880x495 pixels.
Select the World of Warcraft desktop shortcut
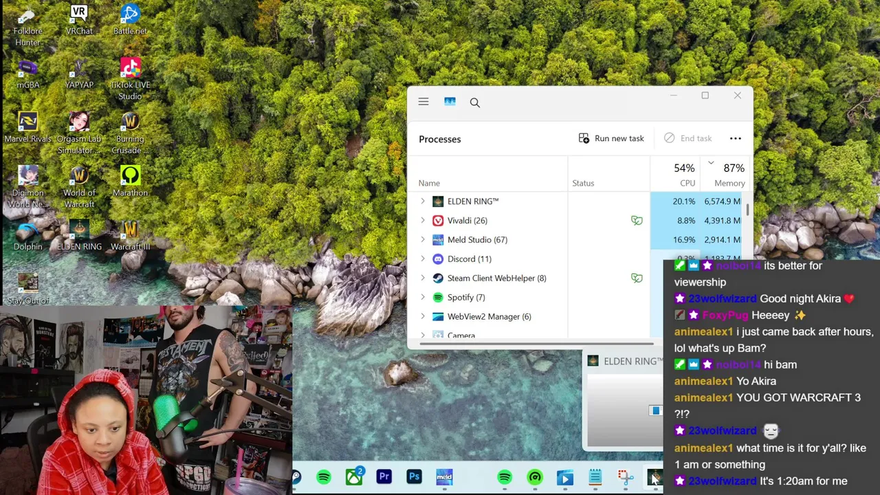click(x=79, y=187)
